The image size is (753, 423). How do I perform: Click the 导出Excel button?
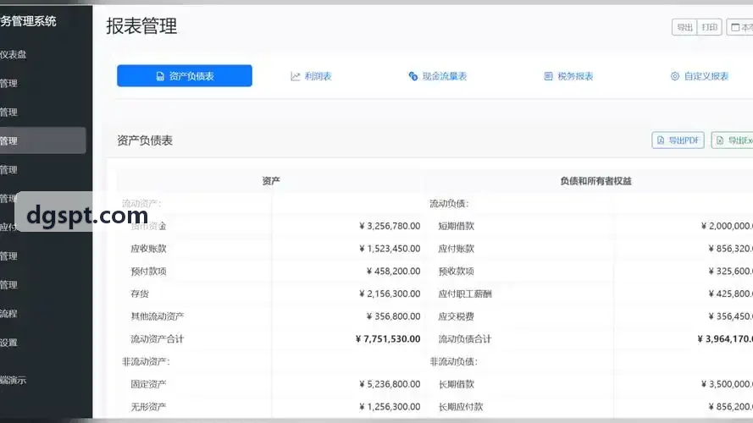click(733, 140)
